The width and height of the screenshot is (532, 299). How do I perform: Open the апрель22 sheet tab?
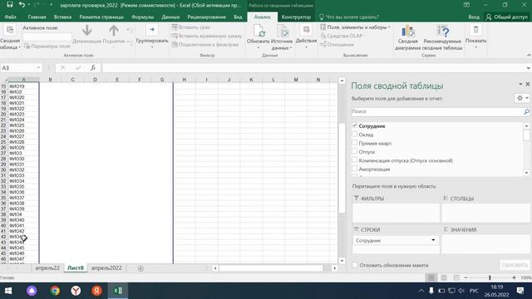coord(47,267)
